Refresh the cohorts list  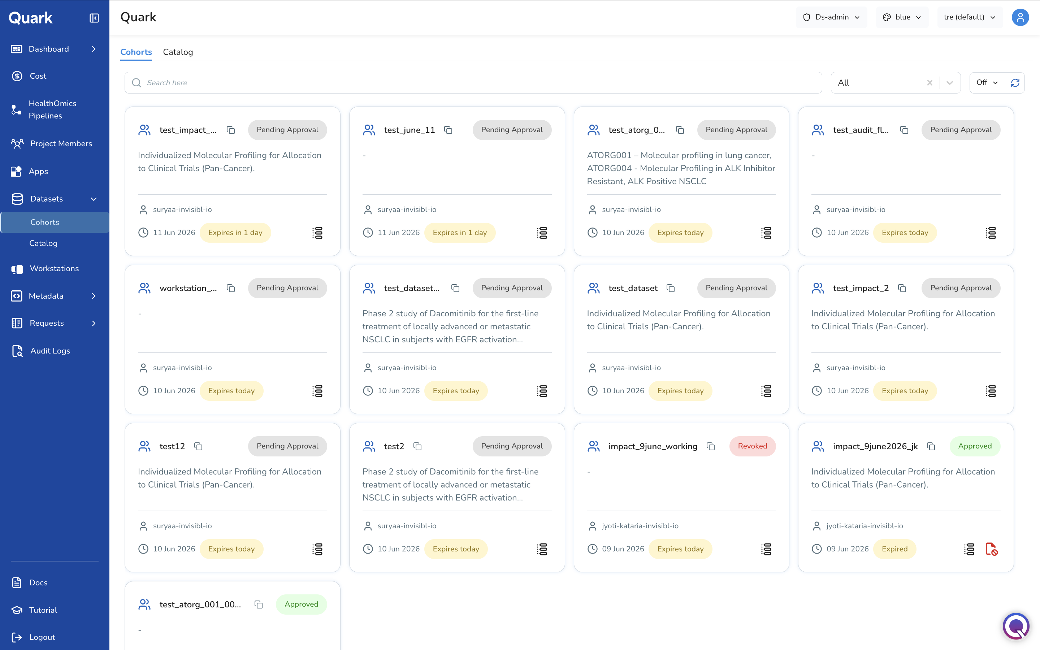pyautogui.click(x=1015, y=83)
